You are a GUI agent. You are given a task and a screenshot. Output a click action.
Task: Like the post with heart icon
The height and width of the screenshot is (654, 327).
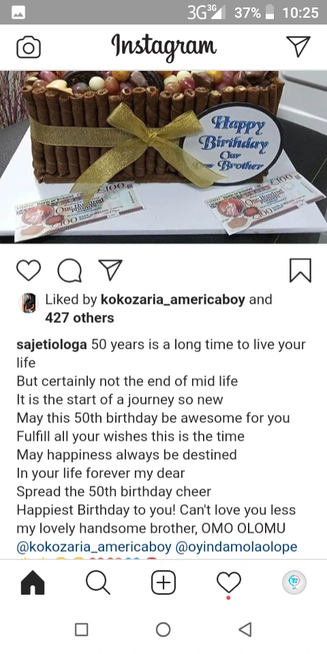[x=29, y=270]
